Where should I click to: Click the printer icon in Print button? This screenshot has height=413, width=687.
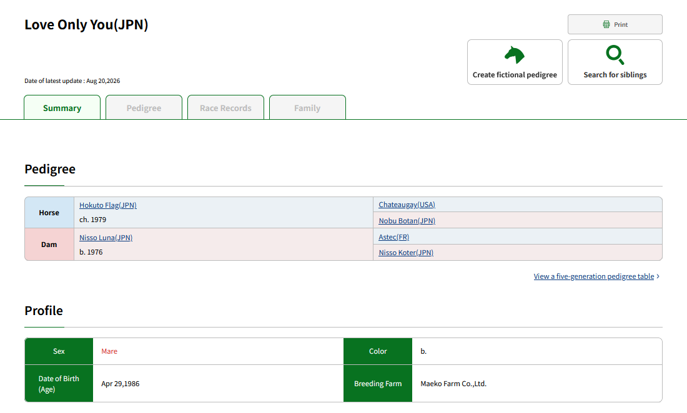point(606,24)
